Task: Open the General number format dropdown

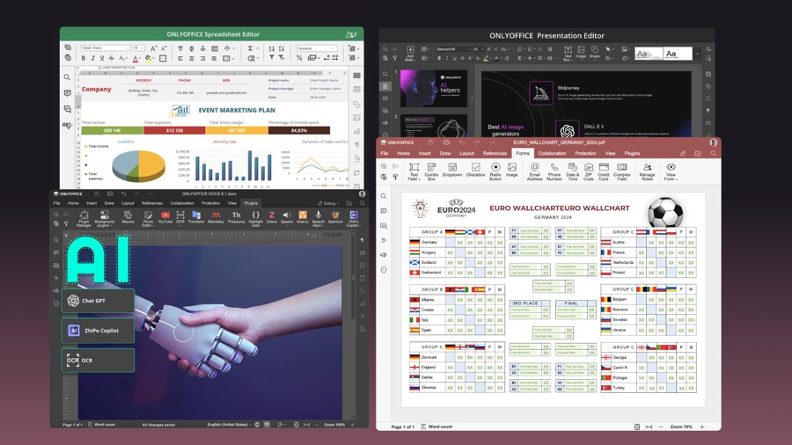Action: coord(317,48)
